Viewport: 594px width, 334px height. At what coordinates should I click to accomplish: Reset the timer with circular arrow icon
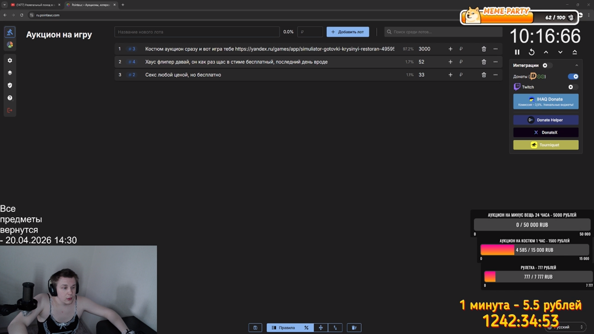[532, 52]
